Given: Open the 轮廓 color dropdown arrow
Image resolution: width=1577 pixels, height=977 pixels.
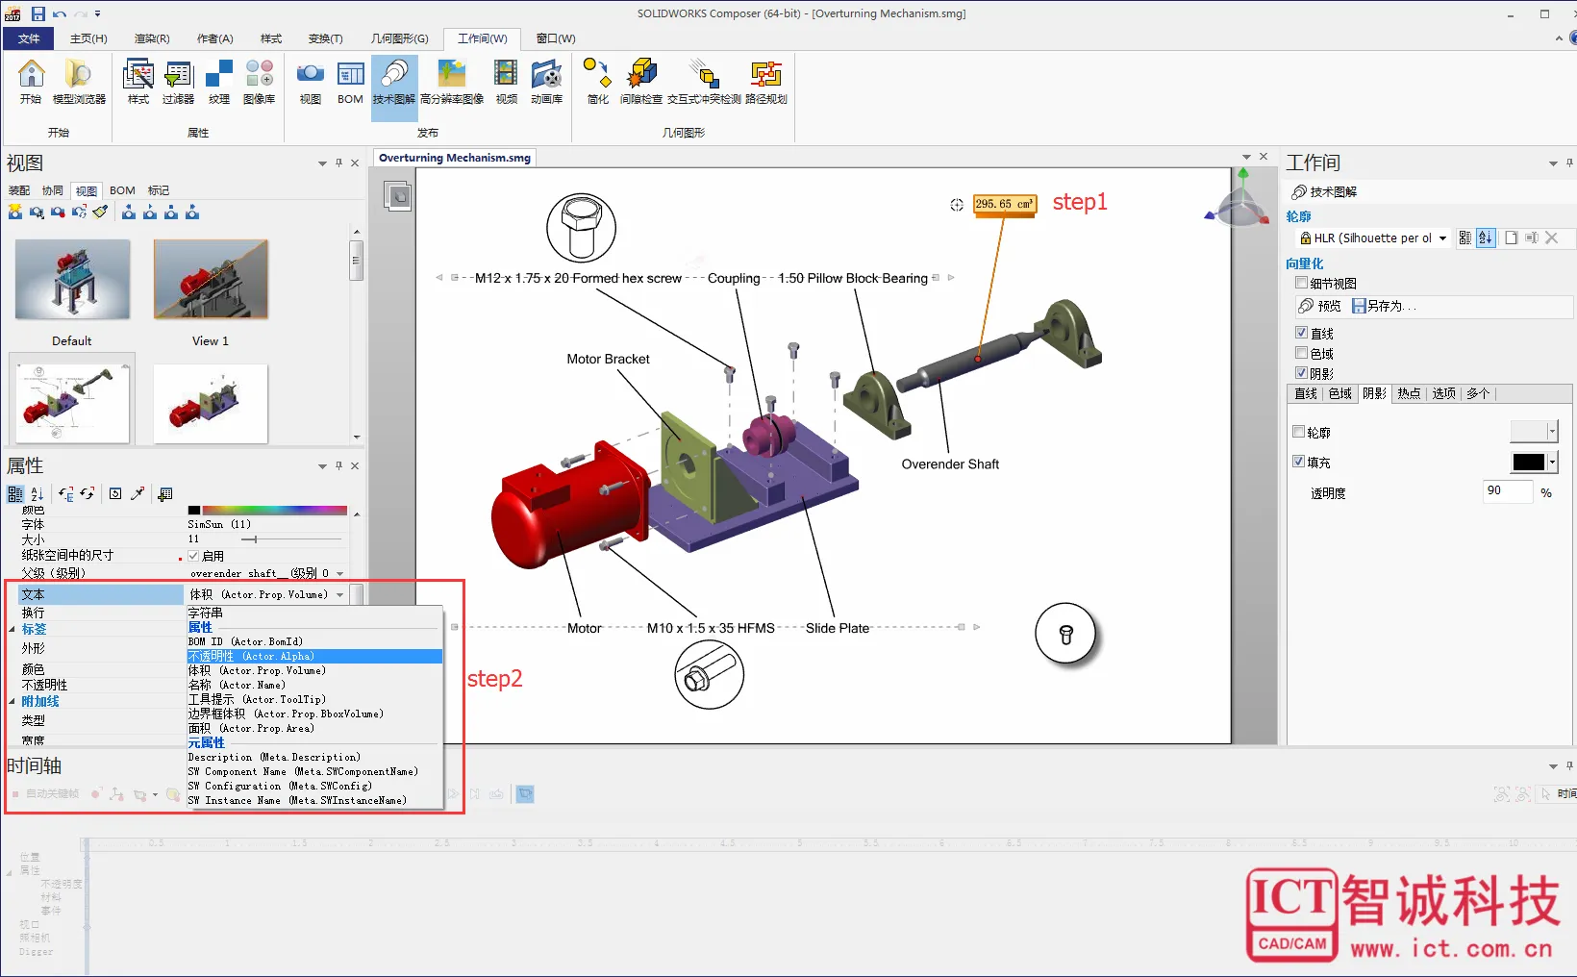Looking at the screenshot, I should (1552, 432).
